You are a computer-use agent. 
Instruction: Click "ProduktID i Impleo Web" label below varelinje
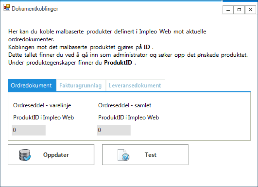[x=43, y=117]
